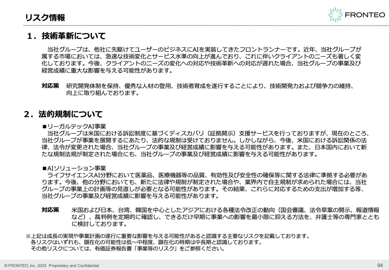Click the 対応策 label beside 米国および日本

tap(50, 210)
